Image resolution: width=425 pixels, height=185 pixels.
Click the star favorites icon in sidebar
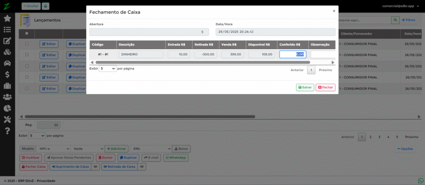7,18
